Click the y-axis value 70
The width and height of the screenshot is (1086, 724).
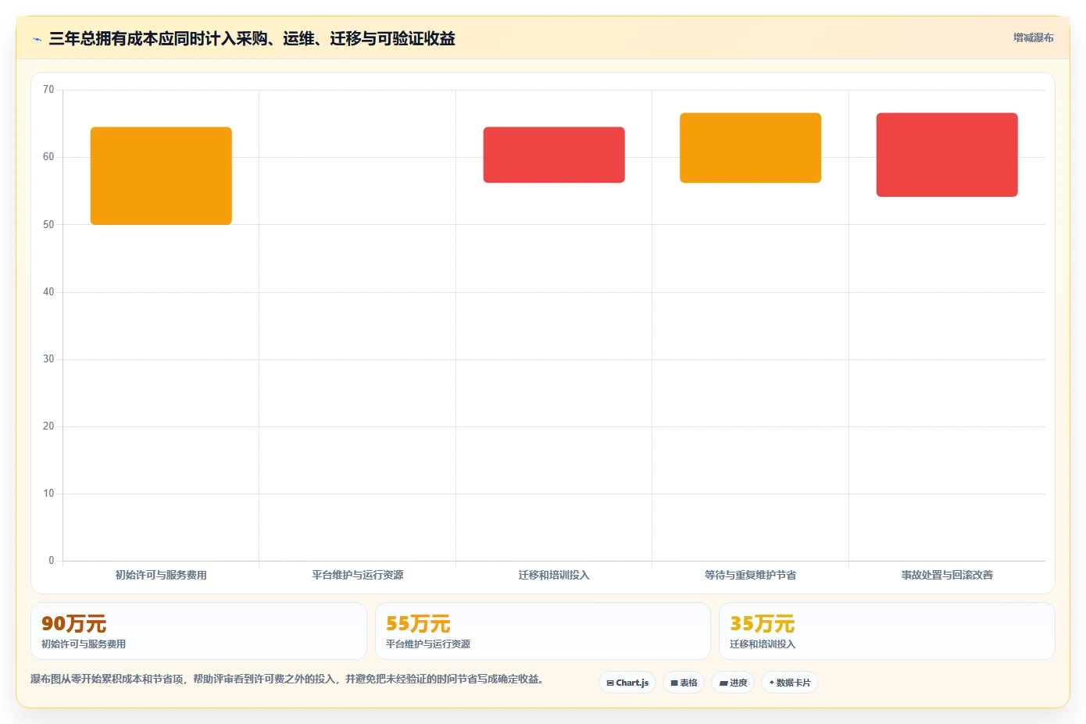click(x=48, y=90)
